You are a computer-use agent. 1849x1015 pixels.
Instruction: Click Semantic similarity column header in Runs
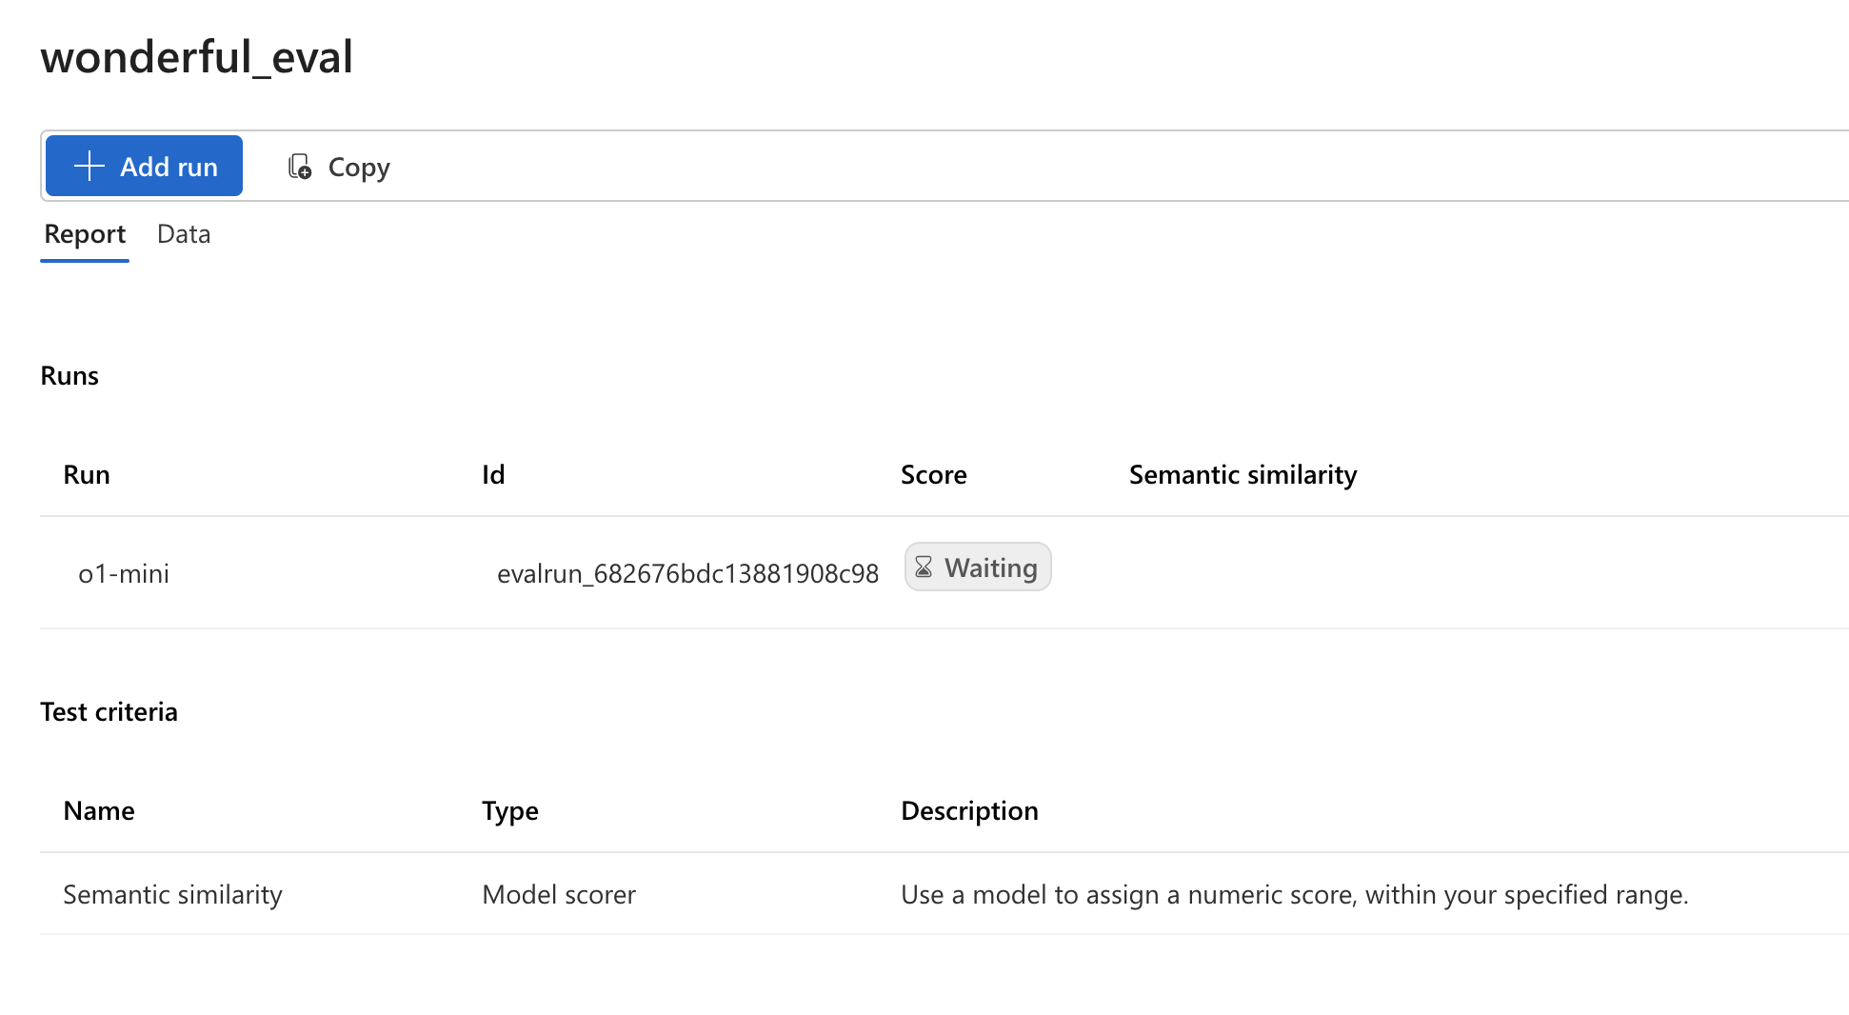pyautogui.click(x=1243, y=474)
